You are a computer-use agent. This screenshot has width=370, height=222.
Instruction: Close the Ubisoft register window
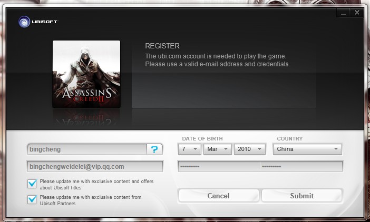click(357, 13)
